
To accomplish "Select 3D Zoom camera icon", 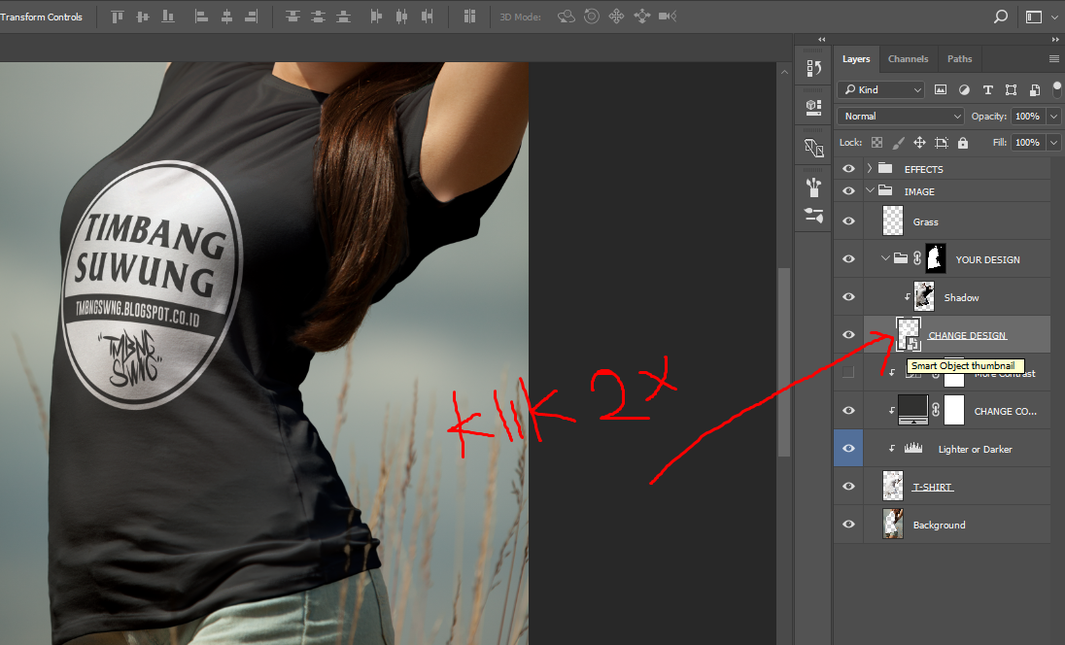I will [668, 17].
